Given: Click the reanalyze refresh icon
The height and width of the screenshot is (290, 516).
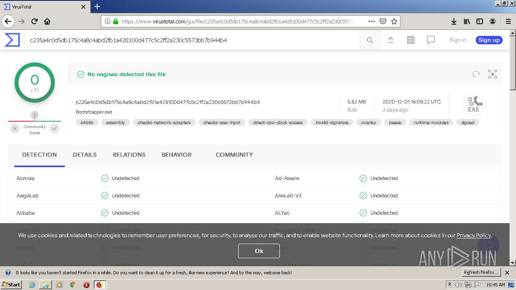Looking at the screenshot, I should (476, 74).
